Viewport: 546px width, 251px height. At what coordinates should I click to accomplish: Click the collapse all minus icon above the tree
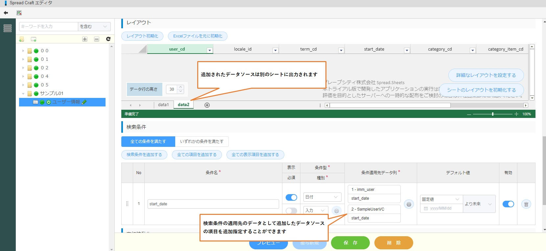(x=97, y=39)
